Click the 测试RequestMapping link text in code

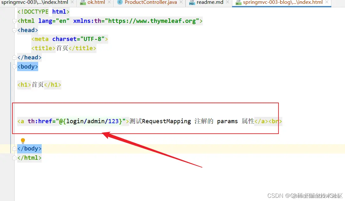click(x=160, y=121)
